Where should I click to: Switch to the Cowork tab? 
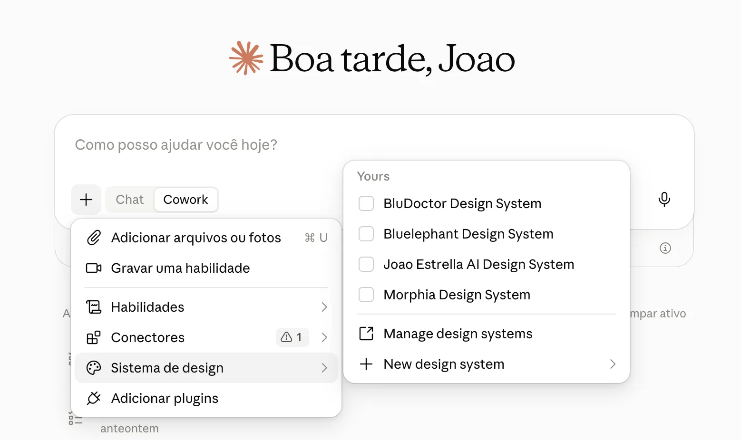click(x=185, y=200)
